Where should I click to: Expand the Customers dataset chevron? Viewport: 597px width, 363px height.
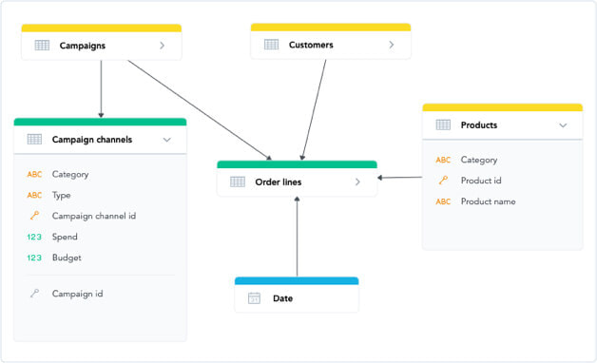[392, 45]
